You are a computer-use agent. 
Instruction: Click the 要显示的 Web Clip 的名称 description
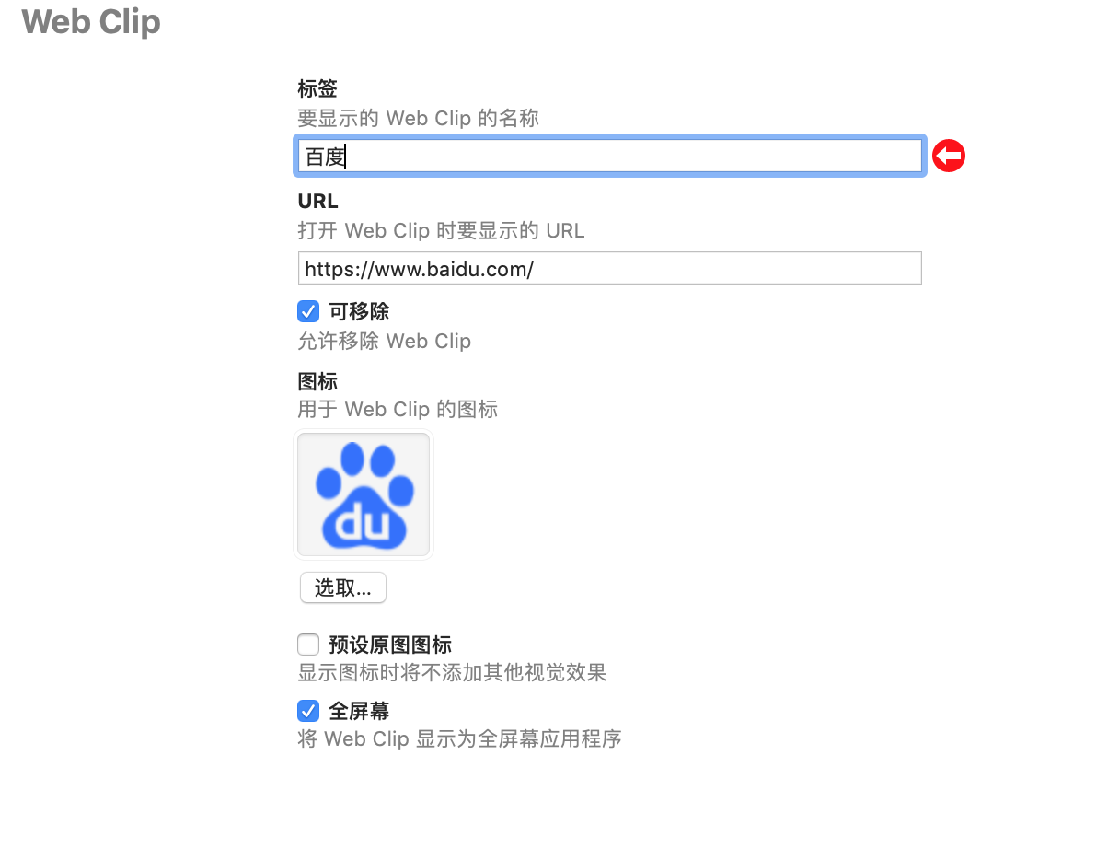pyautogui.click(x=418, y=119)
